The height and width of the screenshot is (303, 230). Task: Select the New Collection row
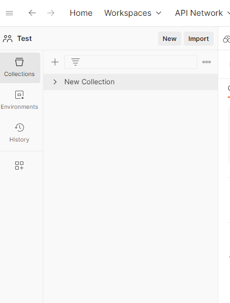(131, 82)
